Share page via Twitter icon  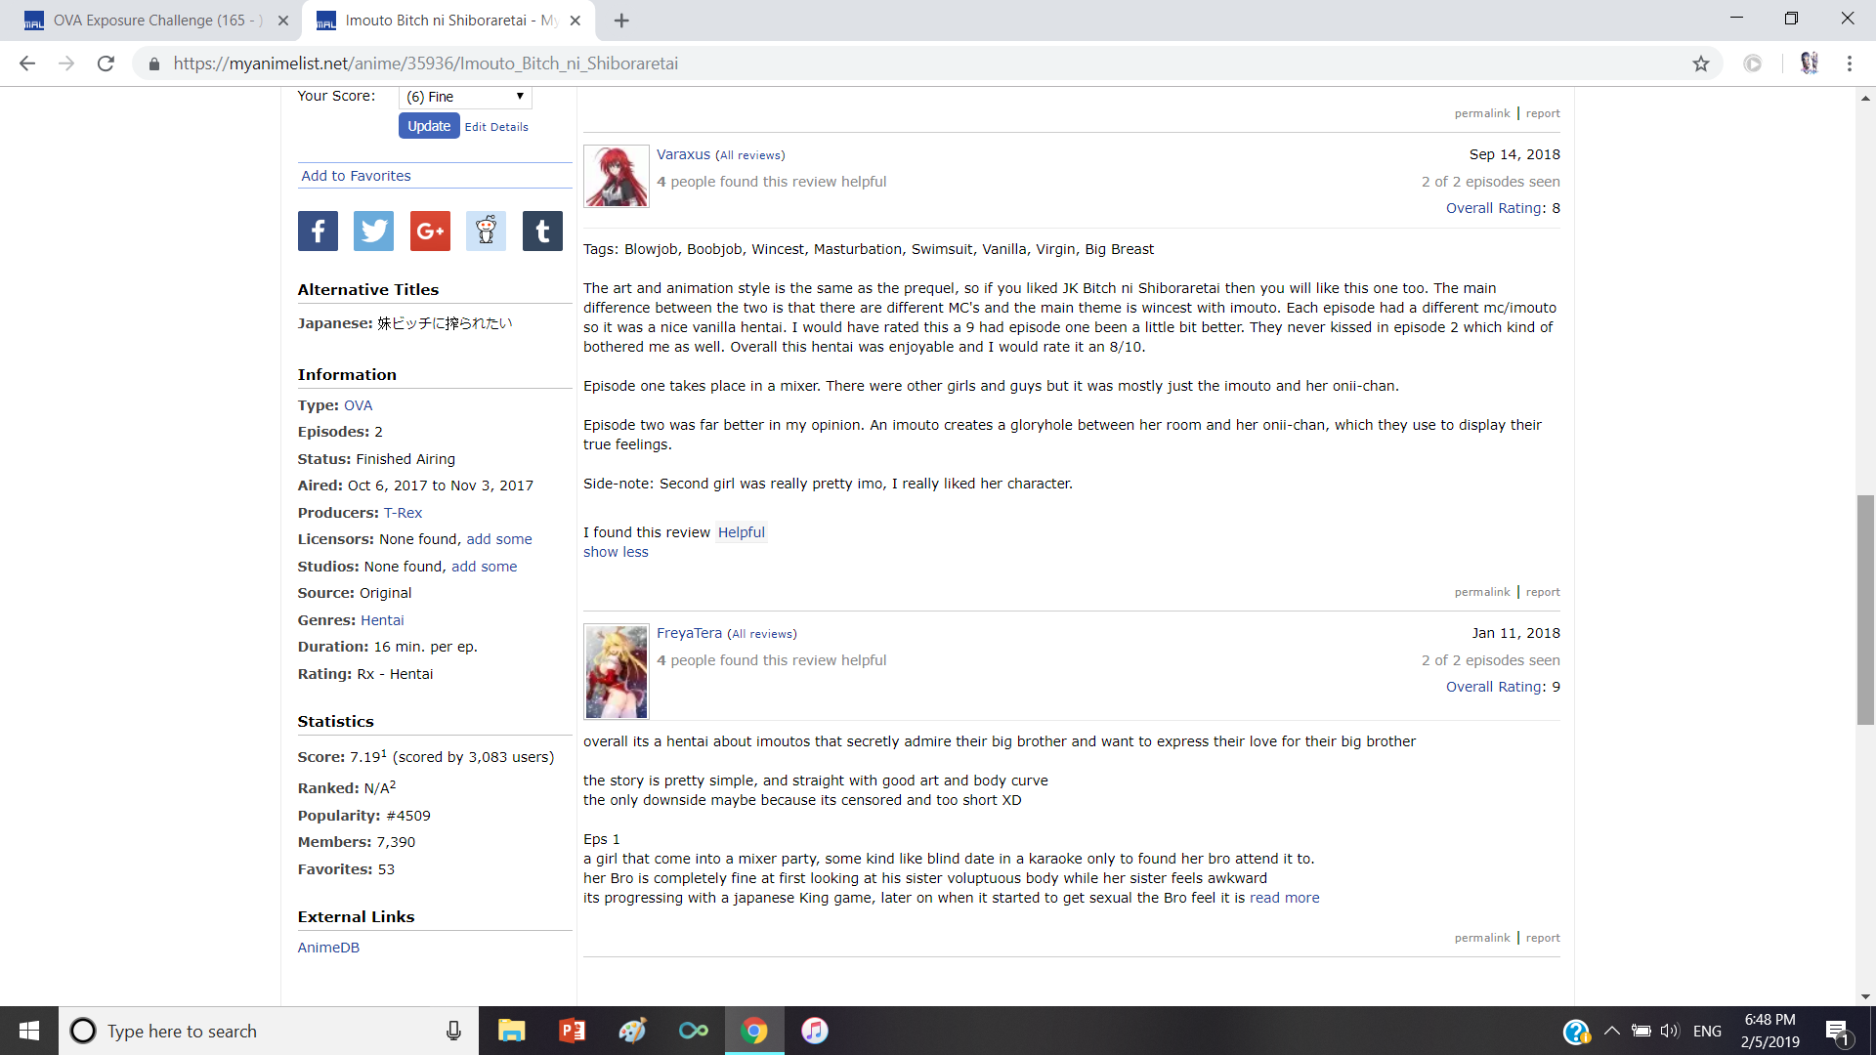(373, 232)
